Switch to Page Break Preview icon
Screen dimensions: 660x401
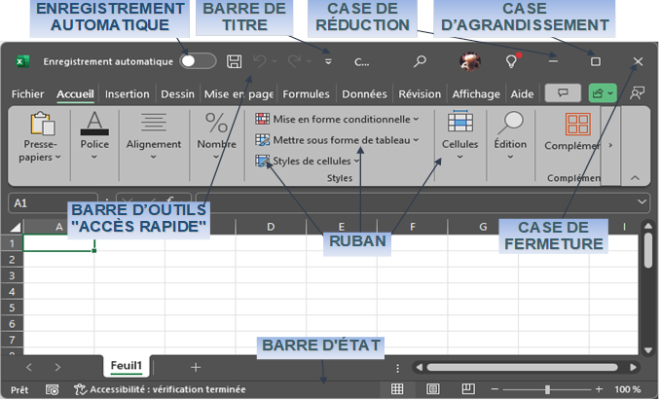468,389
